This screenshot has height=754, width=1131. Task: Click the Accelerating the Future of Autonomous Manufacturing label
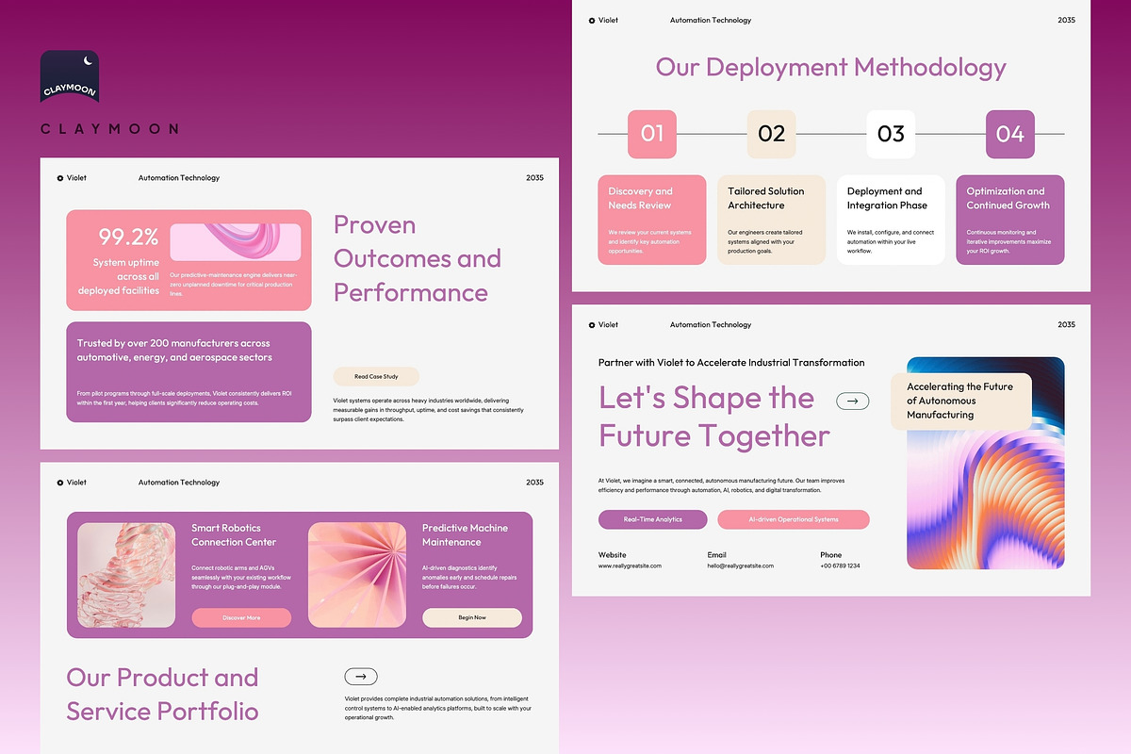click(x=961, y=401)
